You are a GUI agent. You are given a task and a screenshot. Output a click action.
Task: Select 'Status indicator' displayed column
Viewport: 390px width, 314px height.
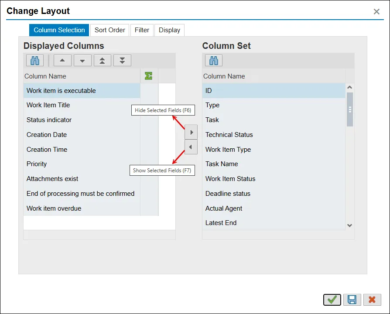point(82,120)
